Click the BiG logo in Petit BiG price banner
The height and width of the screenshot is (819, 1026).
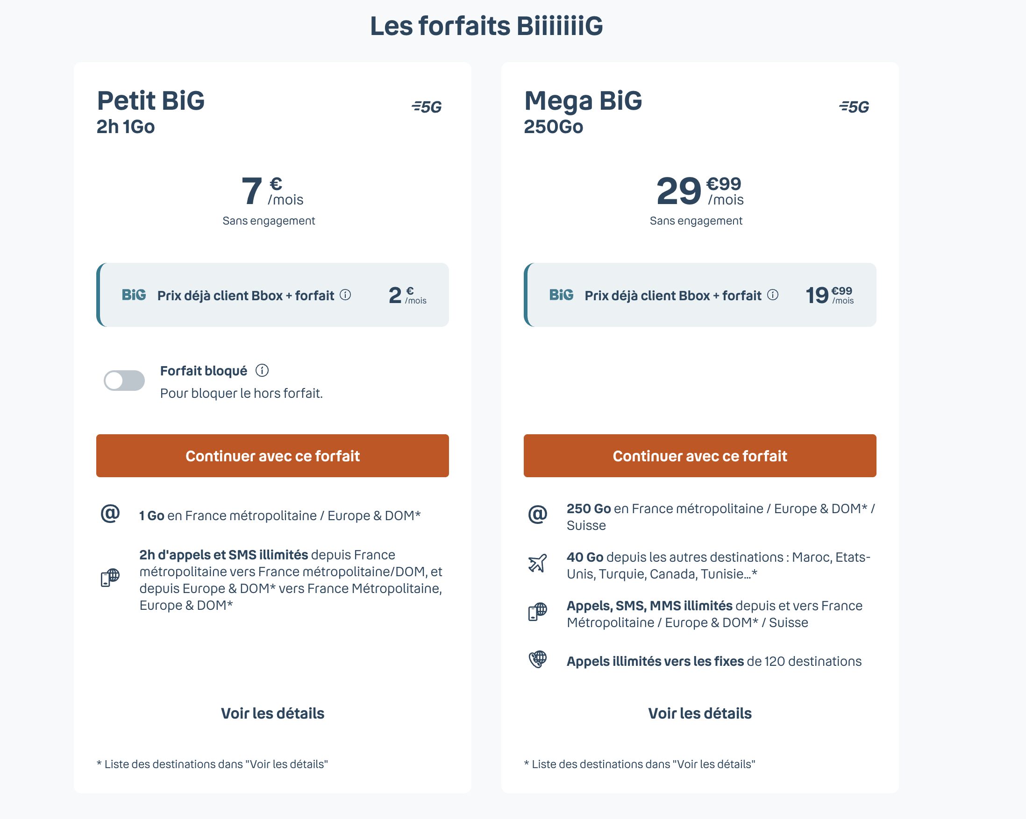[134, 295]
